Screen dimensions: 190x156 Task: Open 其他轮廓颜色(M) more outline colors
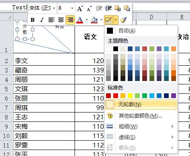[141, 116]
